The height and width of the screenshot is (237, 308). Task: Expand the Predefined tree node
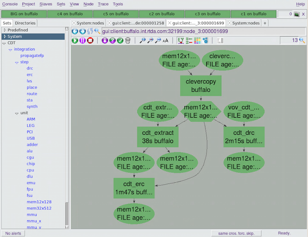[5, 30]
